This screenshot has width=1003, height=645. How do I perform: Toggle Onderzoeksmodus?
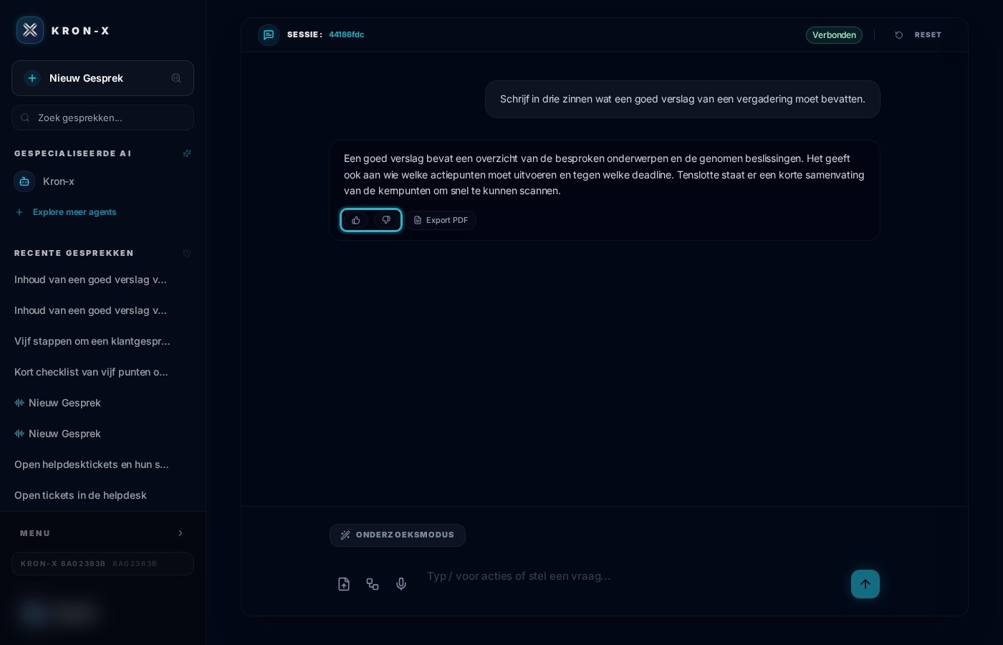pyautogui.click(x=398, y=535)
